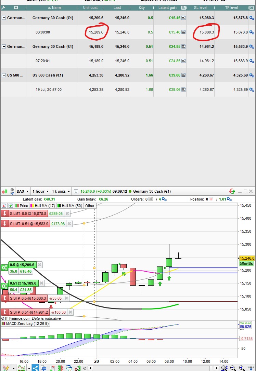
Task: Select the Hull MA (17) tab
Action: [x=43, y=206]
